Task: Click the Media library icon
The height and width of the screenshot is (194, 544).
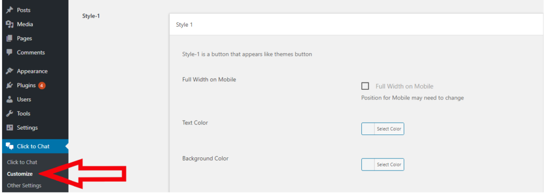Action: (10, 24)
